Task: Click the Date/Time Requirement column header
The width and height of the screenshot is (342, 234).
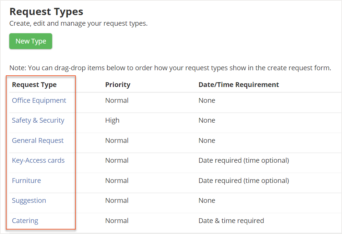Action: click(239, 85)
